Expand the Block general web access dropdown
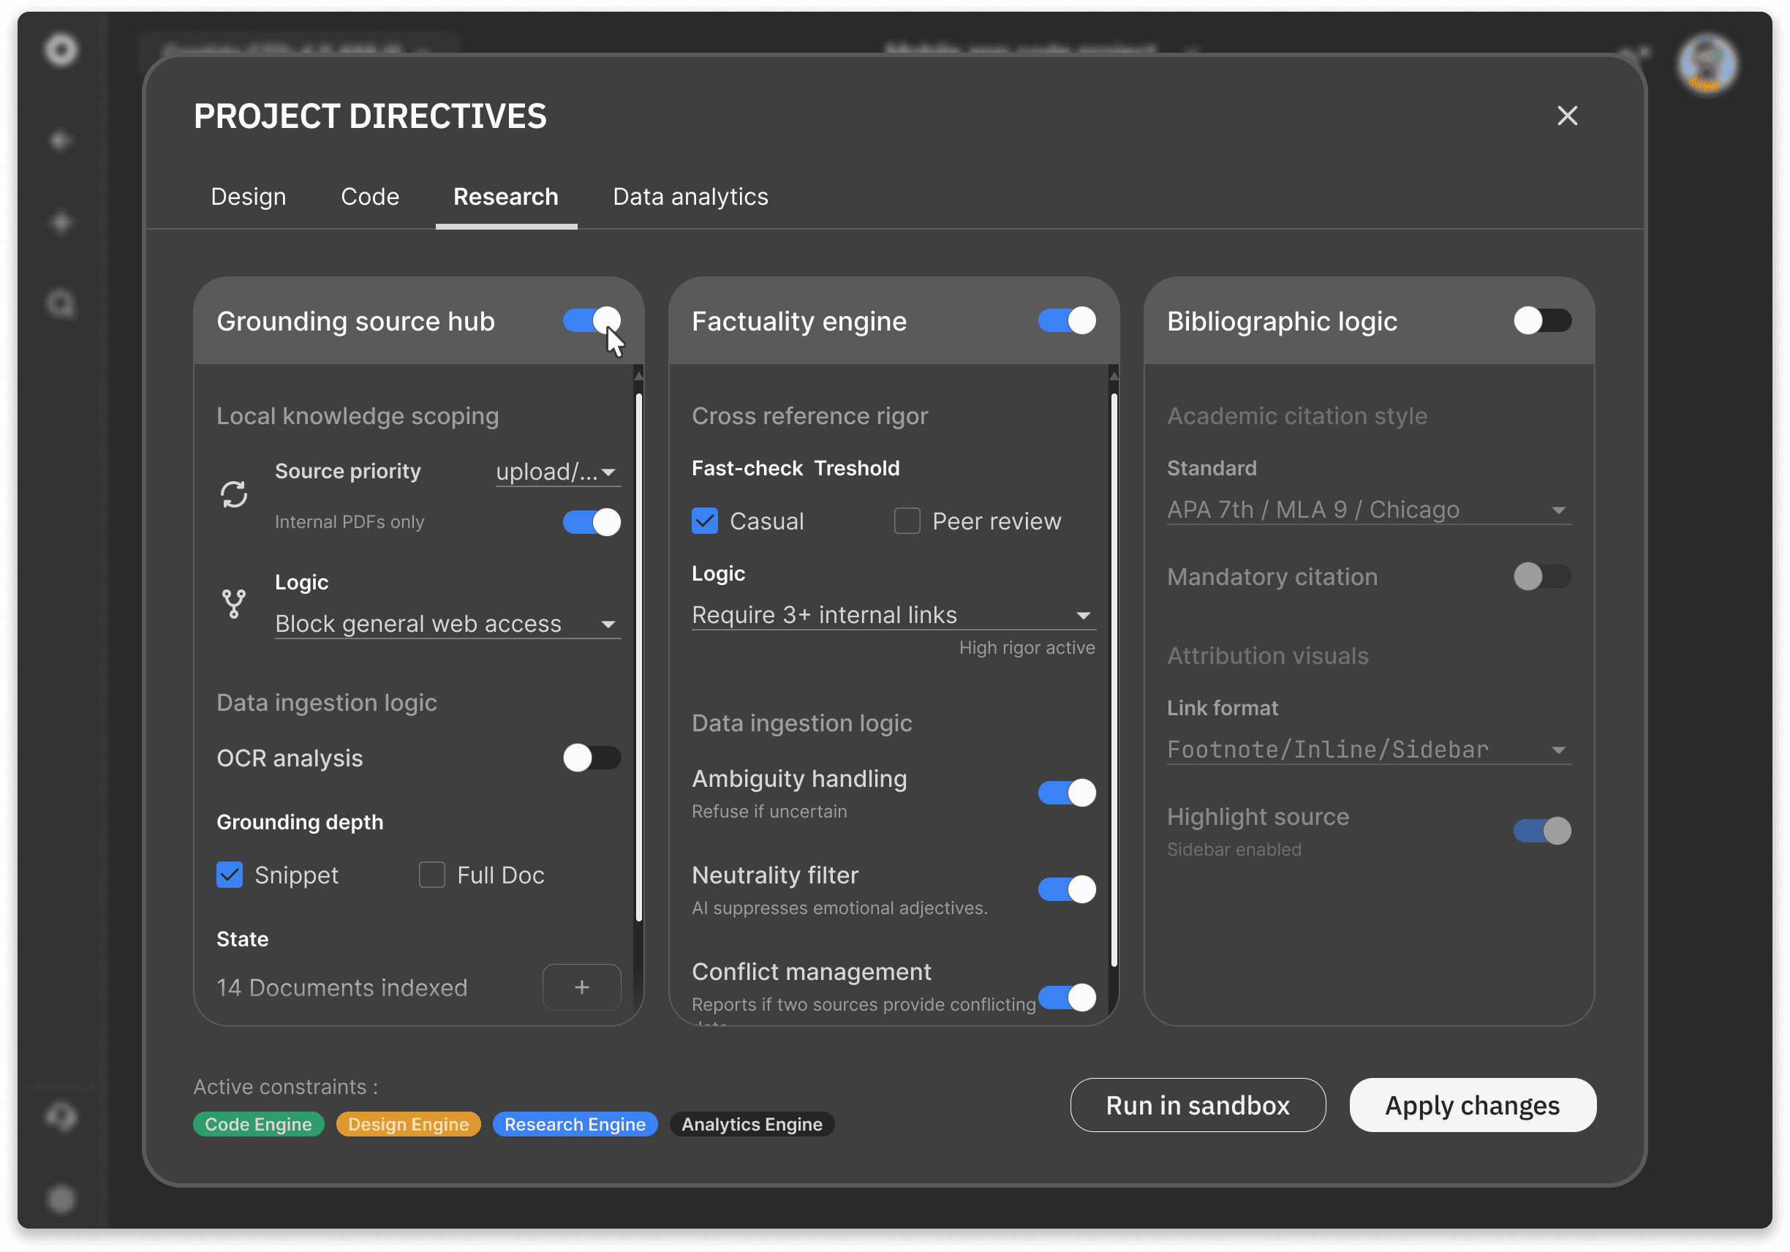The height and width of the screenshot is (1252, 1790). pos(447,624)
